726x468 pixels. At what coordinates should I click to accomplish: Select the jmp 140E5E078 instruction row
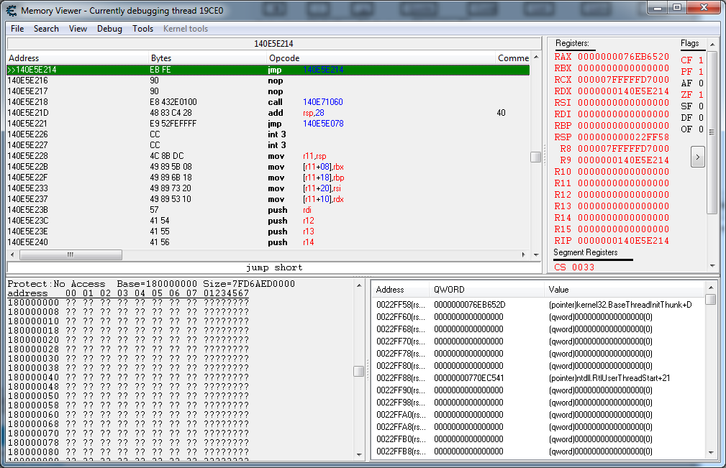tap(268, 124)
